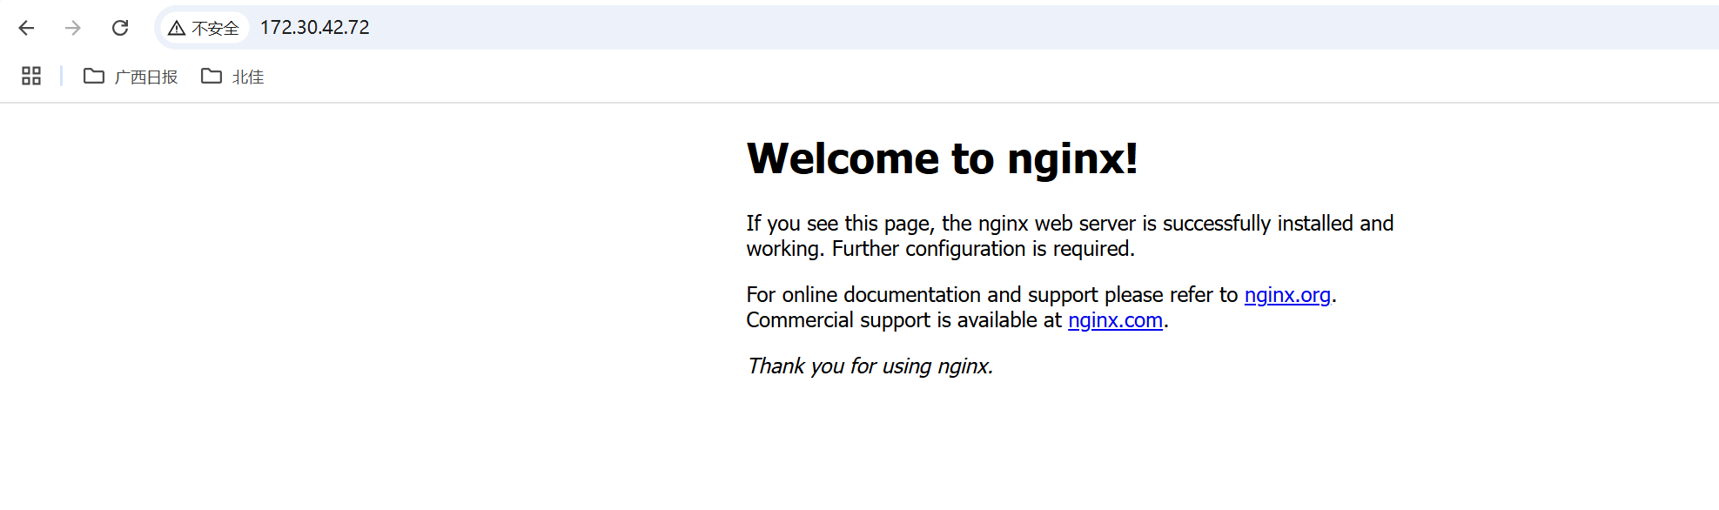Follow the nginx.com commercial support link
The width and height of the screenshot is (1719, 510).
click(1115, 320)
